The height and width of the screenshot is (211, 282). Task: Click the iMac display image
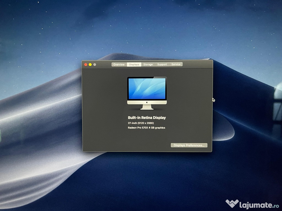147,93
